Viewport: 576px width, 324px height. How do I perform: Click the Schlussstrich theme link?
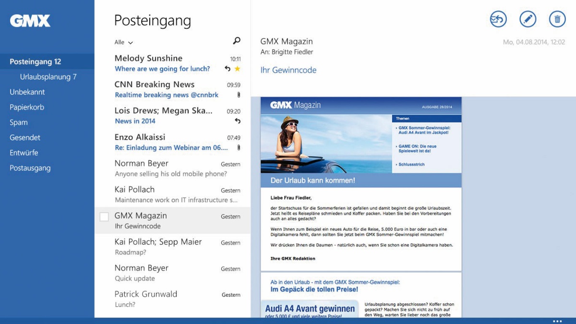point(411,164)
